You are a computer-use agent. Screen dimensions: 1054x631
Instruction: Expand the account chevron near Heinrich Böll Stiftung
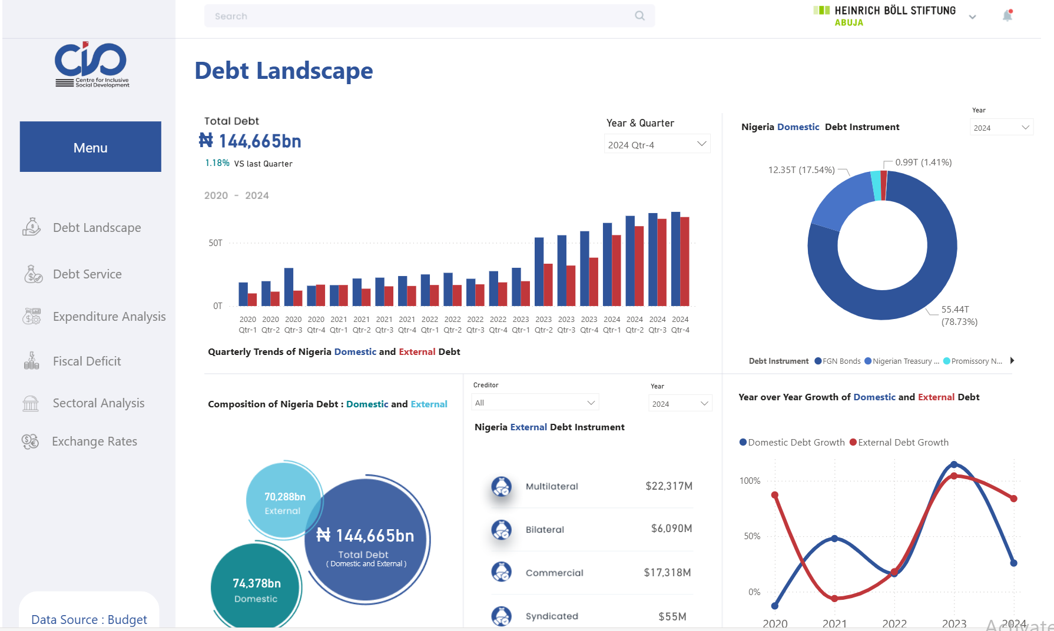(x=972, y=16)
